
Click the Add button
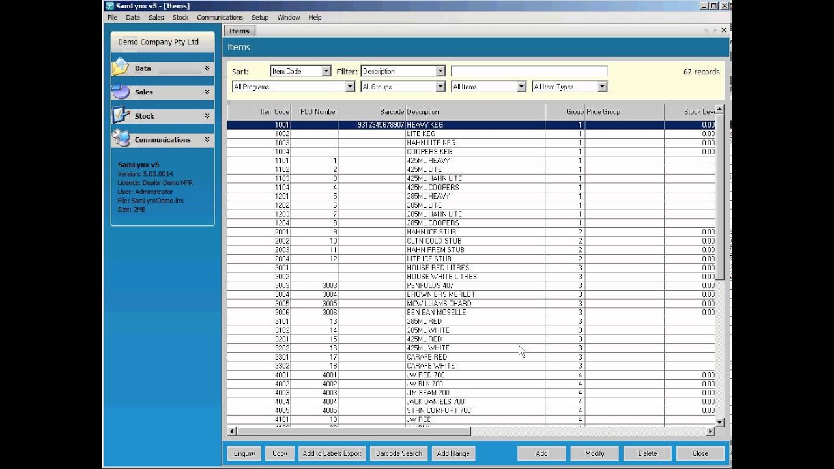click(541, 453)
